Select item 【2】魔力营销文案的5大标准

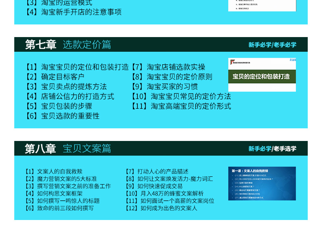click(61, 179)
